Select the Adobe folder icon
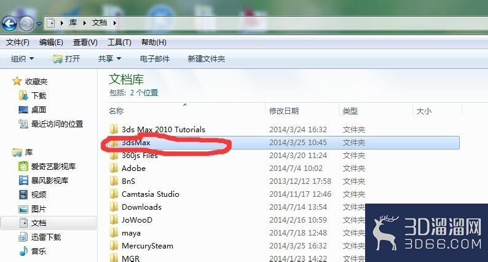The width and height of the screenshot is (488, 262). [x=114, y=169]
